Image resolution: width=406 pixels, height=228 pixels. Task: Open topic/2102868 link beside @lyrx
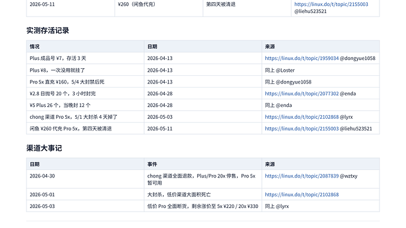click(302, 117)
